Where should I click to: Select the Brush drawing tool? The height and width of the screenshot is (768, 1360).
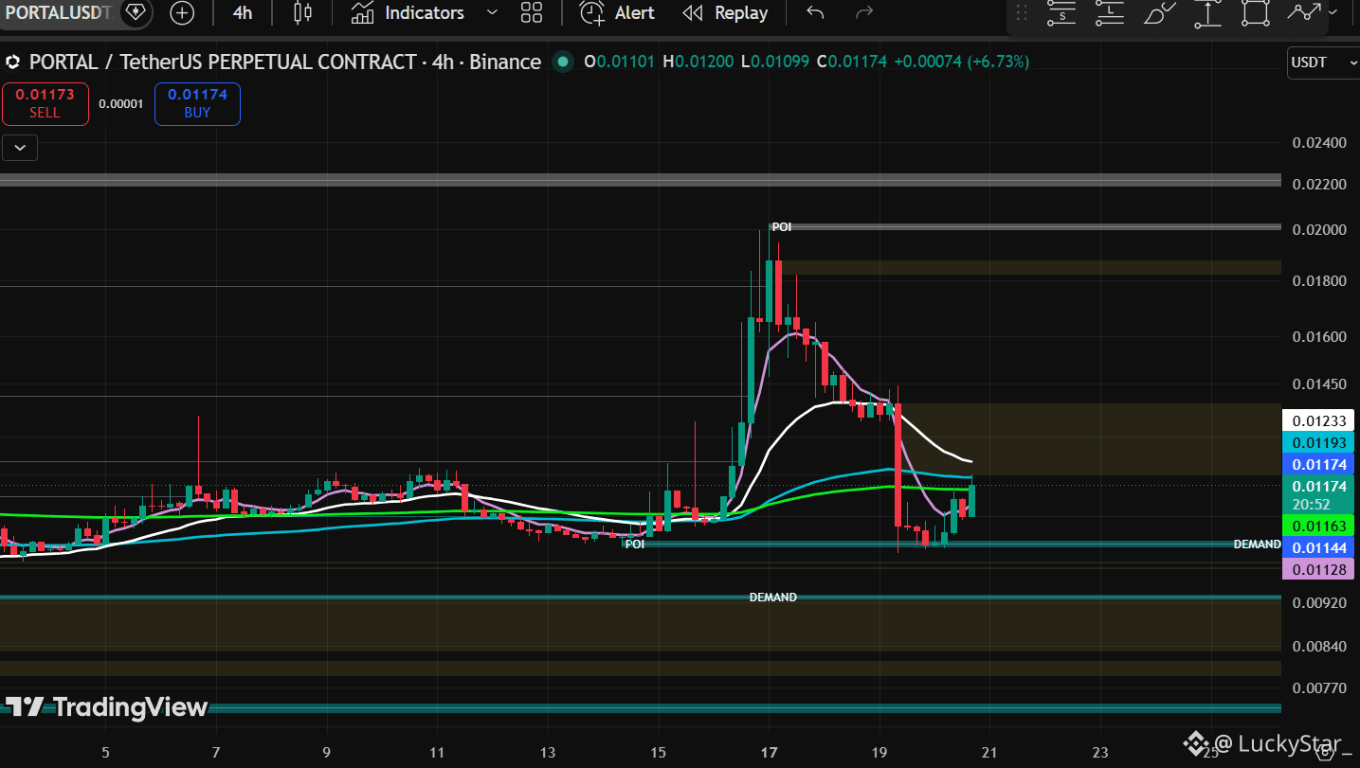(1158, 12)
